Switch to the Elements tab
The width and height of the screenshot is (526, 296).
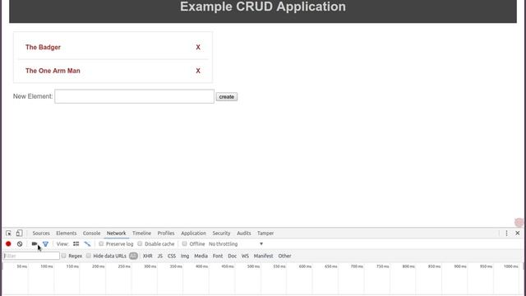click(x=66, y=233)
